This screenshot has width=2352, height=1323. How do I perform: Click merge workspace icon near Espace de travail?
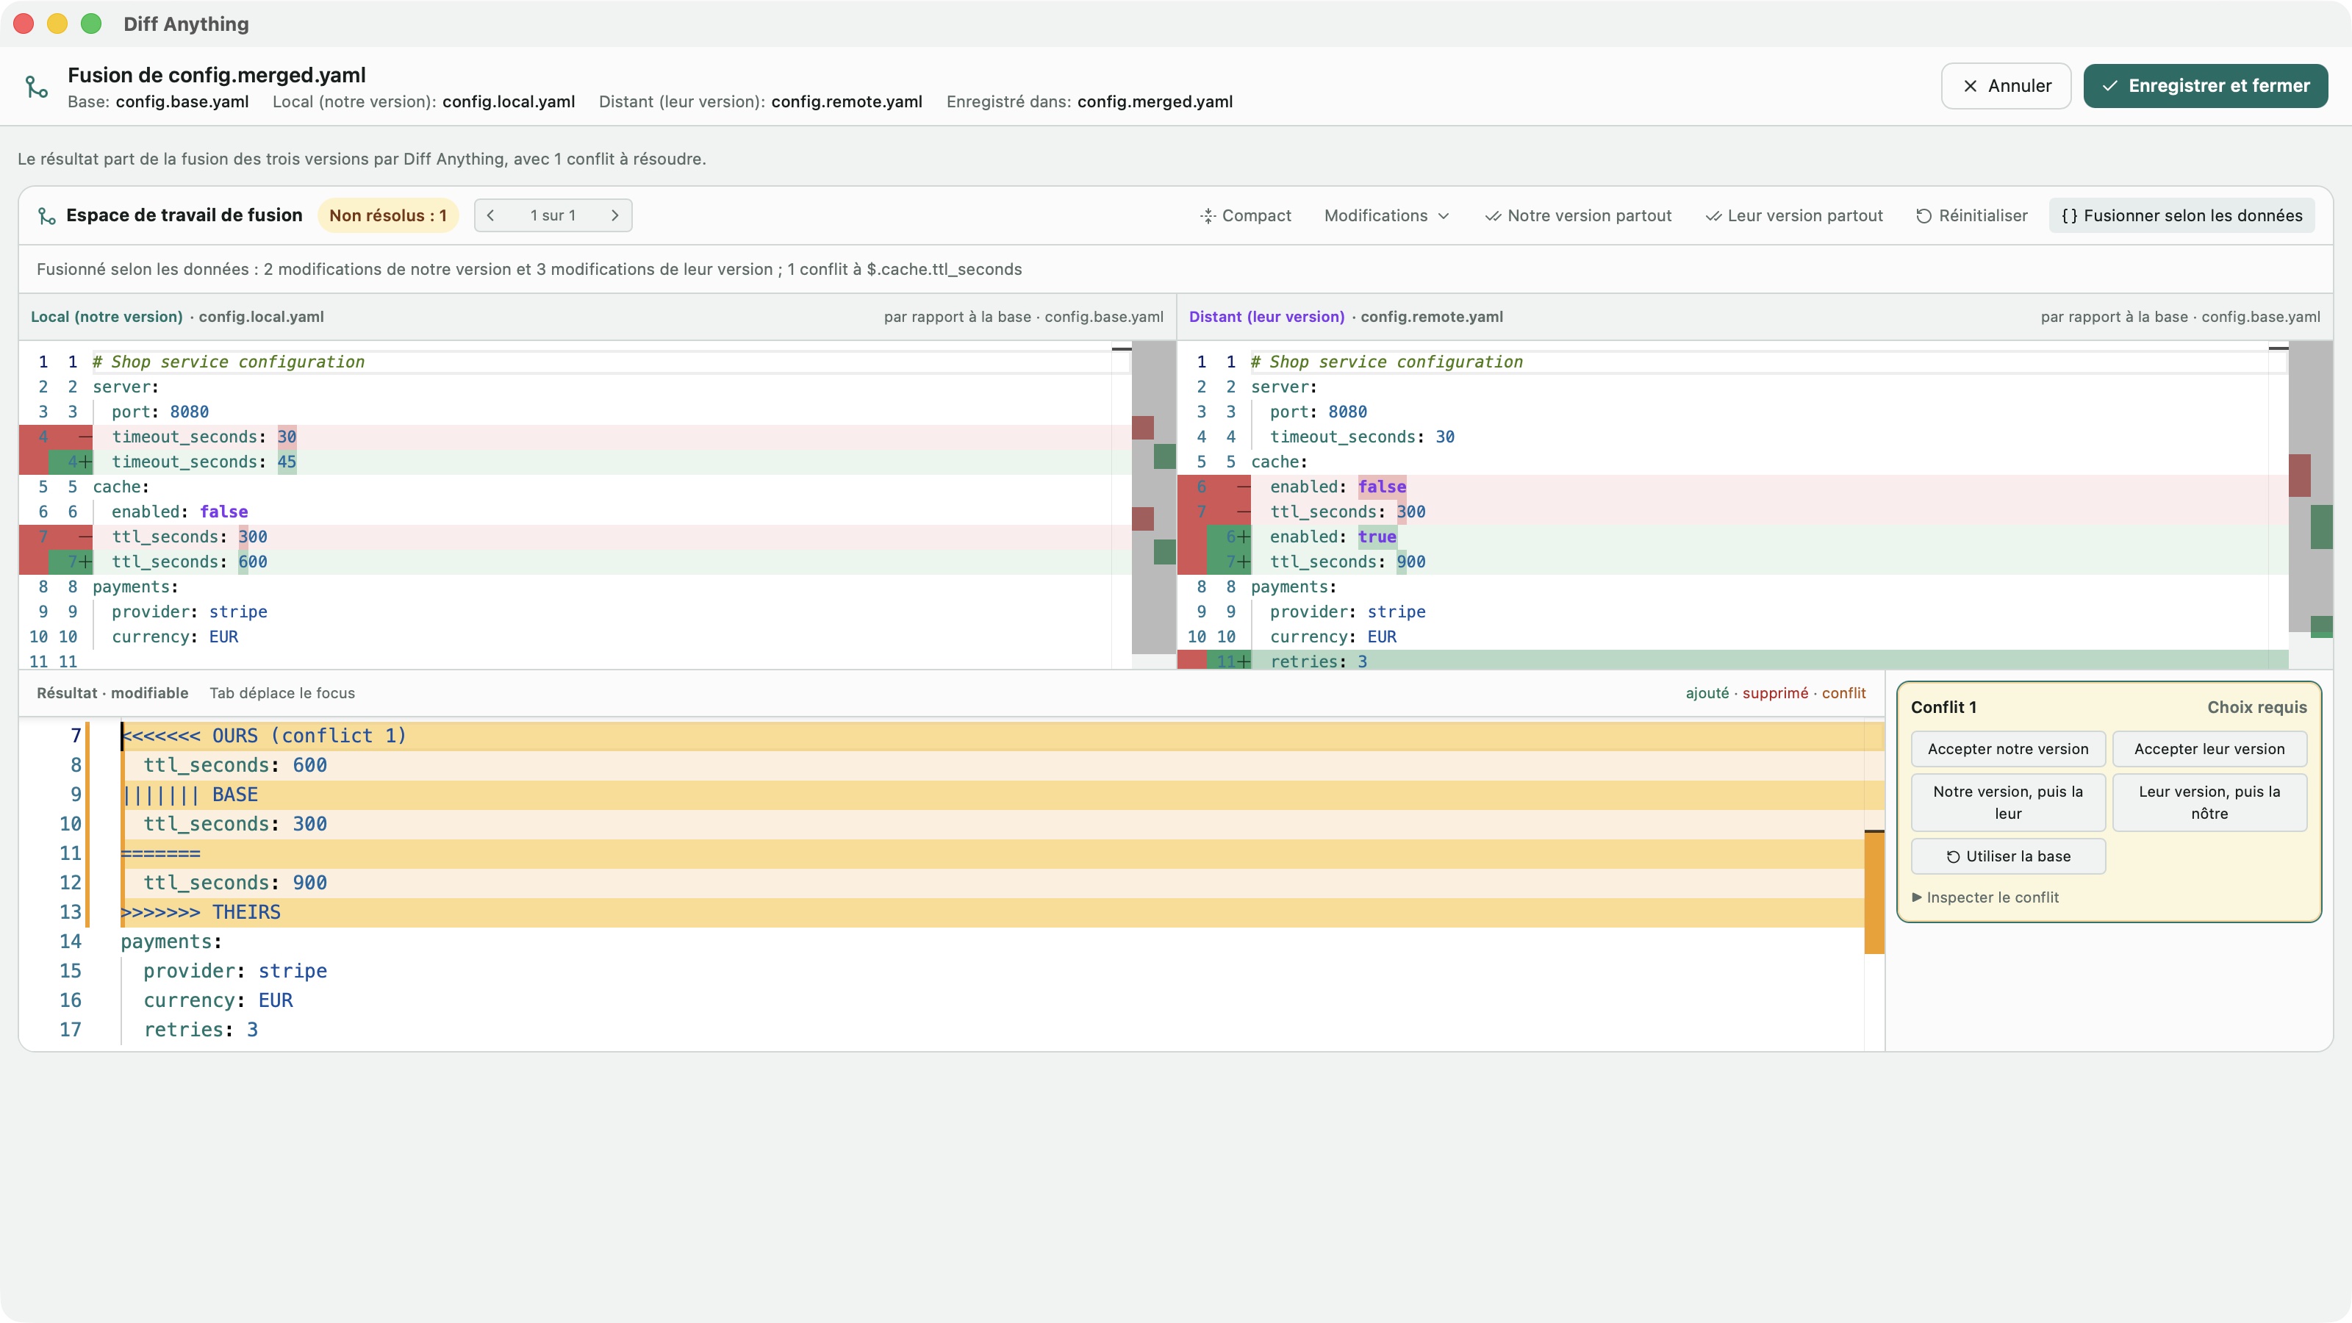pyautogui.click(x=46, y=215)
